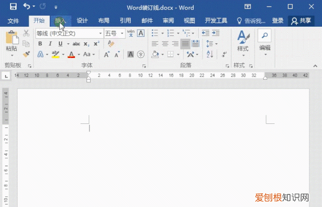Image resolution: width=322 pixels, height=207 pixels.
Task: Switch to the 视图 tab
Action: (x=189, y=21)
